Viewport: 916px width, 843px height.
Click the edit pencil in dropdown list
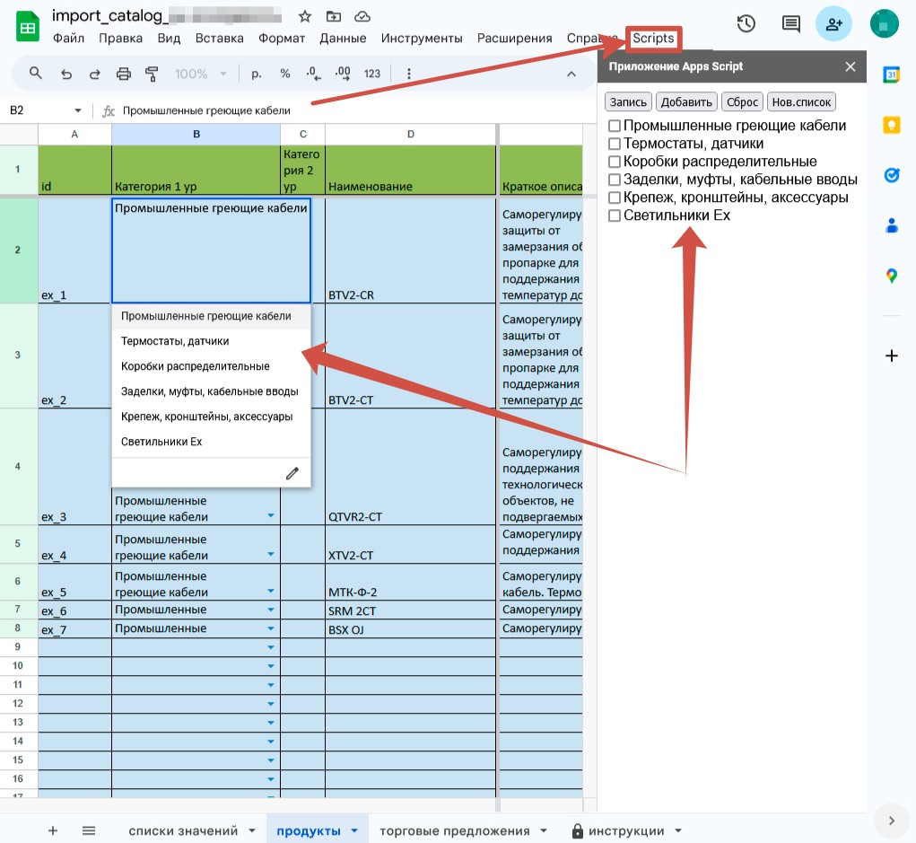coord(292,473)
